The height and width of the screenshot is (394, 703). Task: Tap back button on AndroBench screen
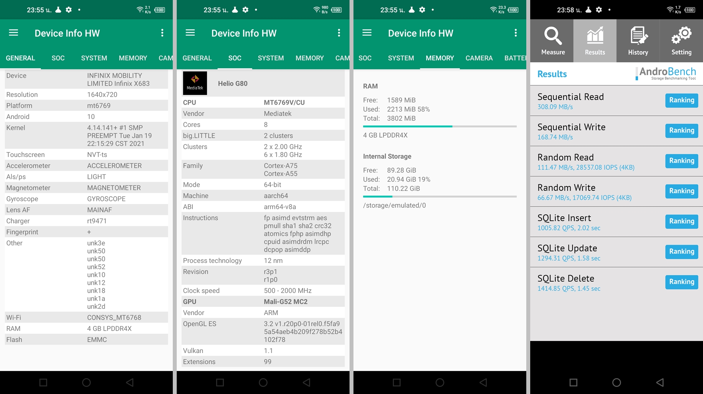pyautogui.click(x=660, y=383)
